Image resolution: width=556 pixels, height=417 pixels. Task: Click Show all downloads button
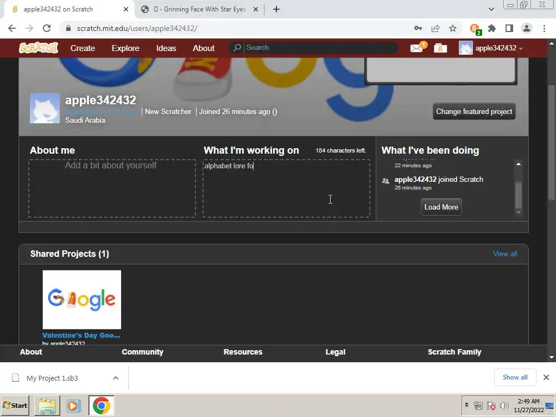[515, 377]
